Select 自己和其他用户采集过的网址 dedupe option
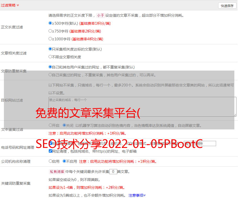The image size is (238, 200). [x=50, y=67]
